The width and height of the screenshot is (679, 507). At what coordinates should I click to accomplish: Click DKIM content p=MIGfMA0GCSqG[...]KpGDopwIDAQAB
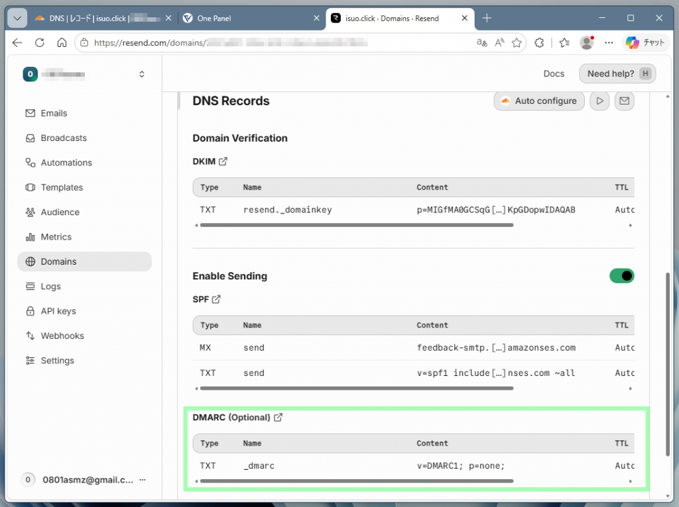coord(496,210)
